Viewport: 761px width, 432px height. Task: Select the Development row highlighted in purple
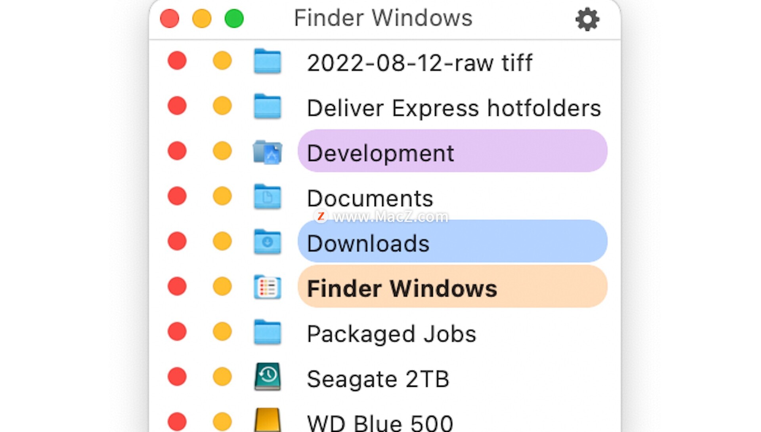pos(452,151)
